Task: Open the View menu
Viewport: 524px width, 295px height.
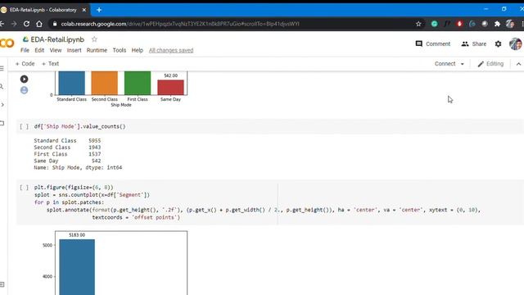Action: click(x=56, y=50)
